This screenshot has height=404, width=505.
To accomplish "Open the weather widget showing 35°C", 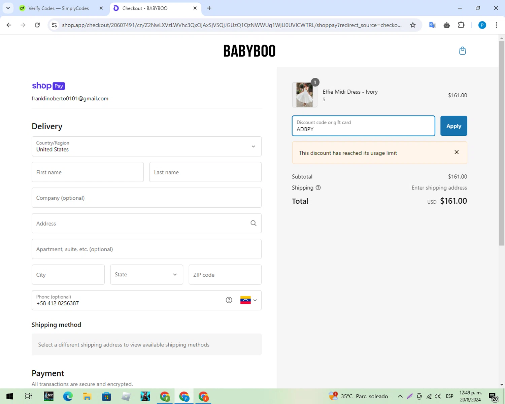I will pyautogui.click(x=358, y=396).
